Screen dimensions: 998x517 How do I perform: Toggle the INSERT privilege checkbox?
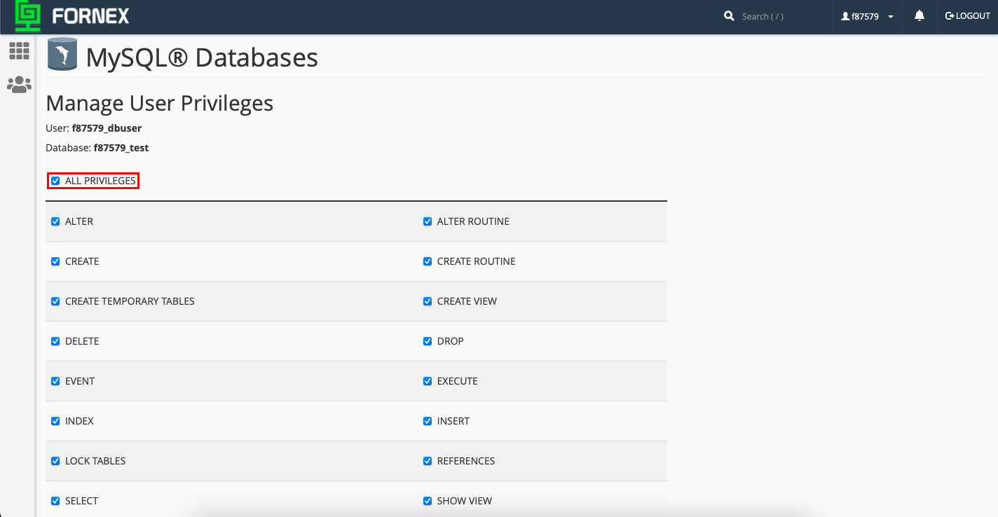coord(428,421)
